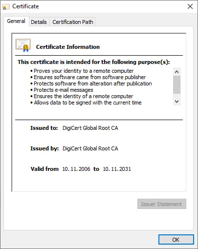The width and height of the screenshot is (198, 249).
Task: Click the 'intended for the following purpose(s)' heading
Action: click(x=94, y=62)
